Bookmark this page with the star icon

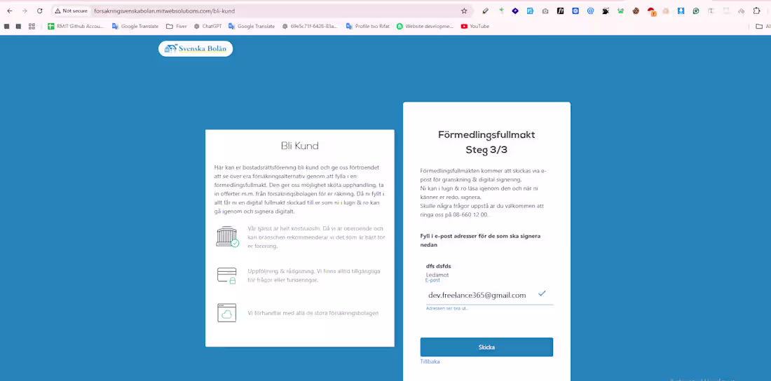click(x=464, y=11)
